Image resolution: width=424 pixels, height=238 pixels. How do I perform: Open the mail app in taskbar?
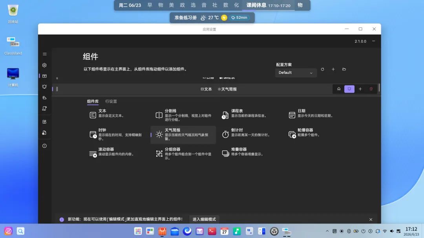(x=199, y=231)
